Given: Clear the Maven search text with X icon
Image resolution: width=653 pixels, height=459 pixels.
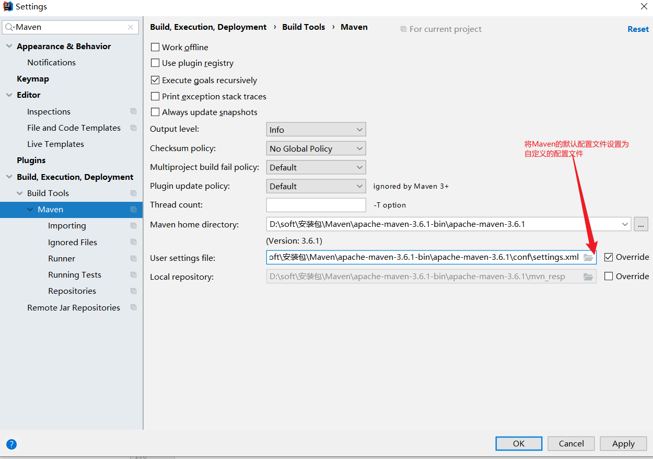Looking at the screenshot, I should click(x=131, y=27).
